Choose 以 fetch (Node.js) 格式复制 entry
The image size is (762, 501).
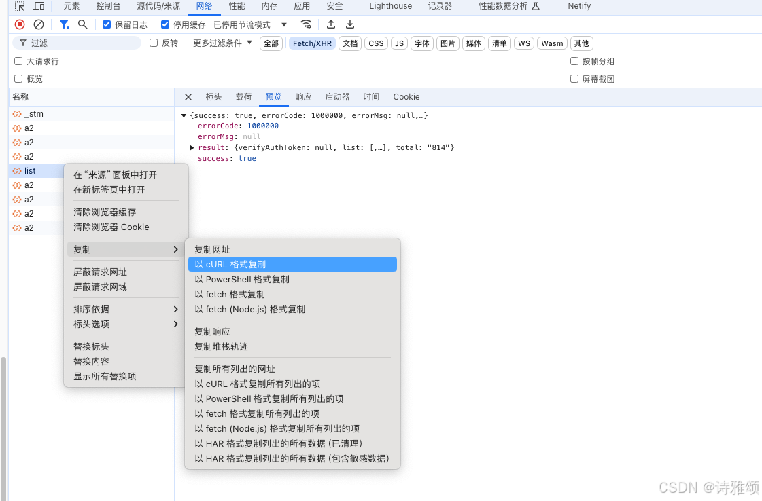point(292,310)
